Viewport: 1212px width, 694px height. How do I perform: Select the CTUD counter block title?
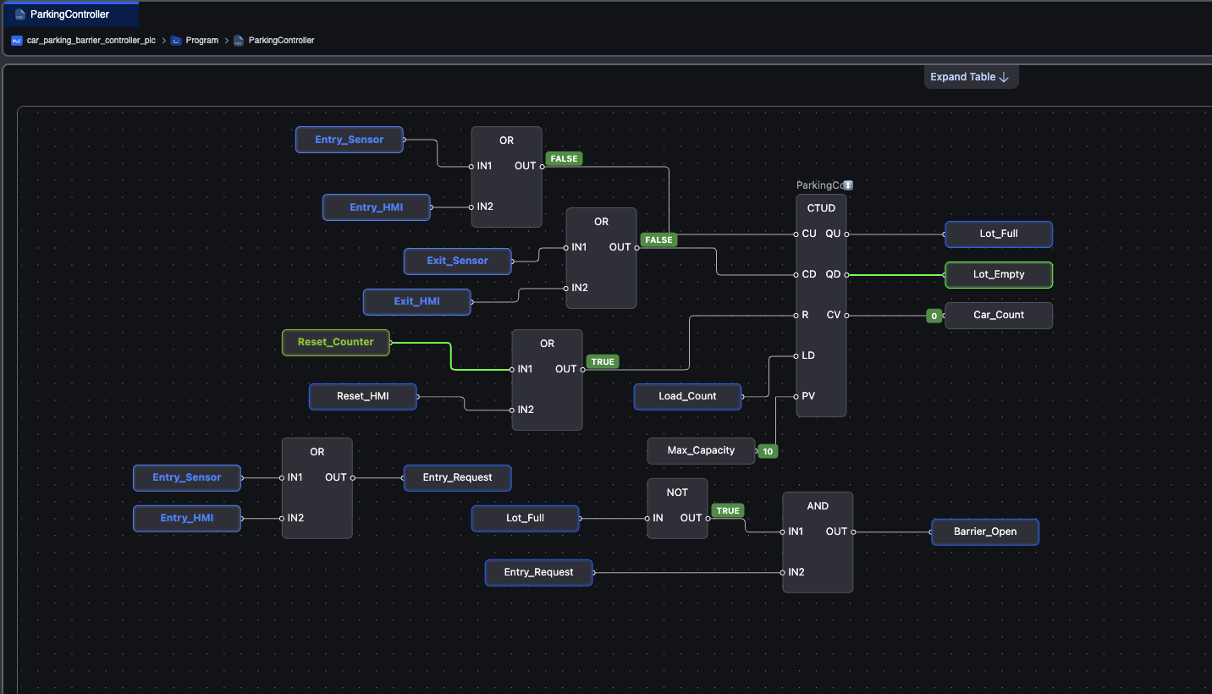[x=821, y=208]
